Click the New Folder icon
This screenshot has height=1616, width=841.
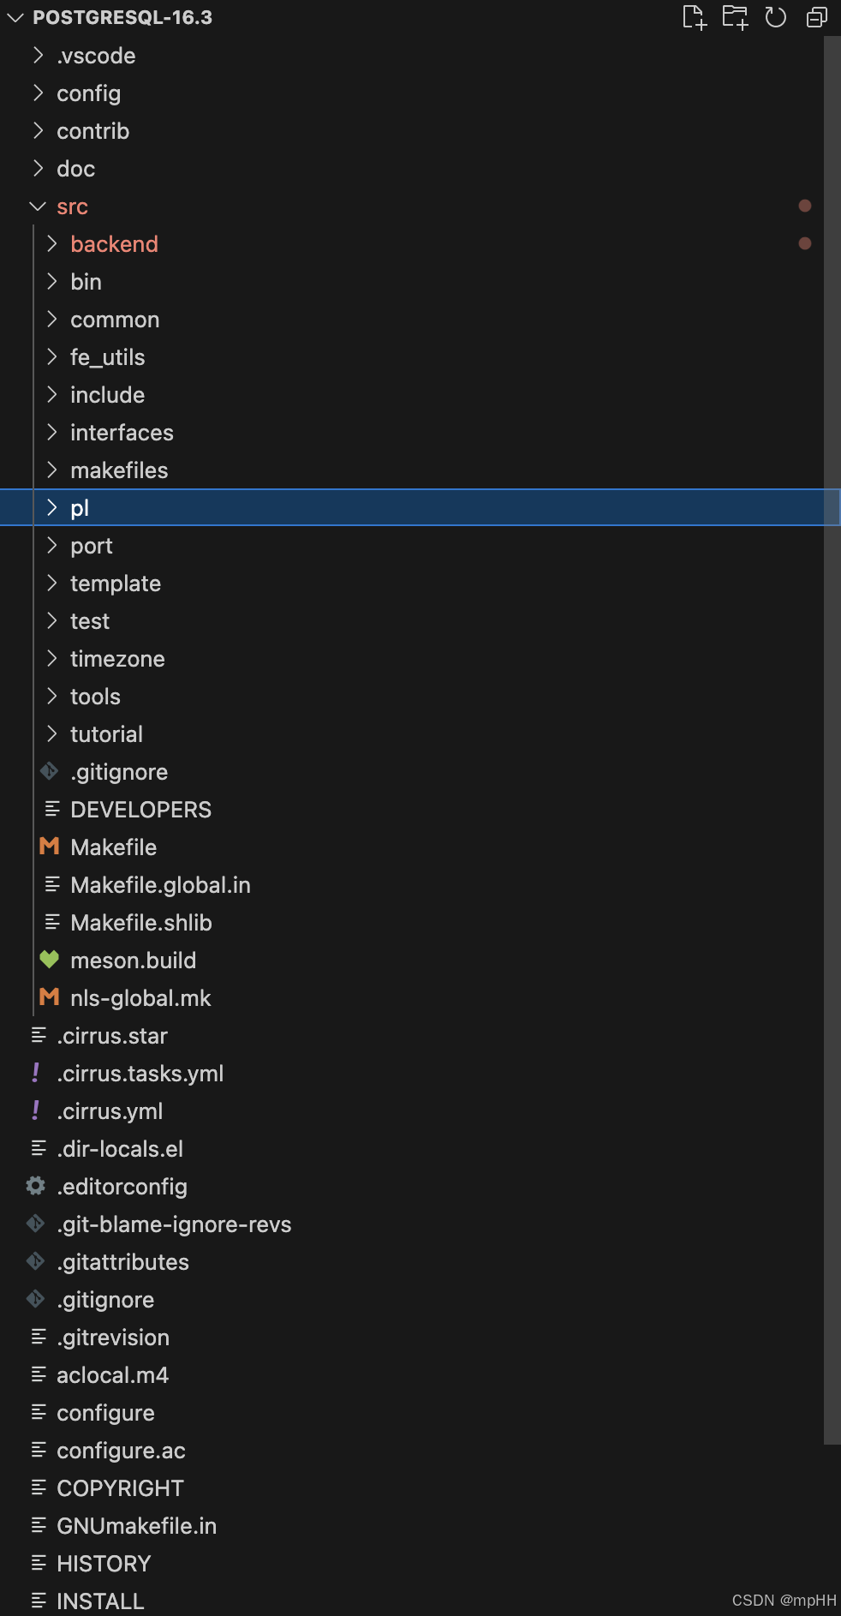pyautogui.click(x=736, y=16)
